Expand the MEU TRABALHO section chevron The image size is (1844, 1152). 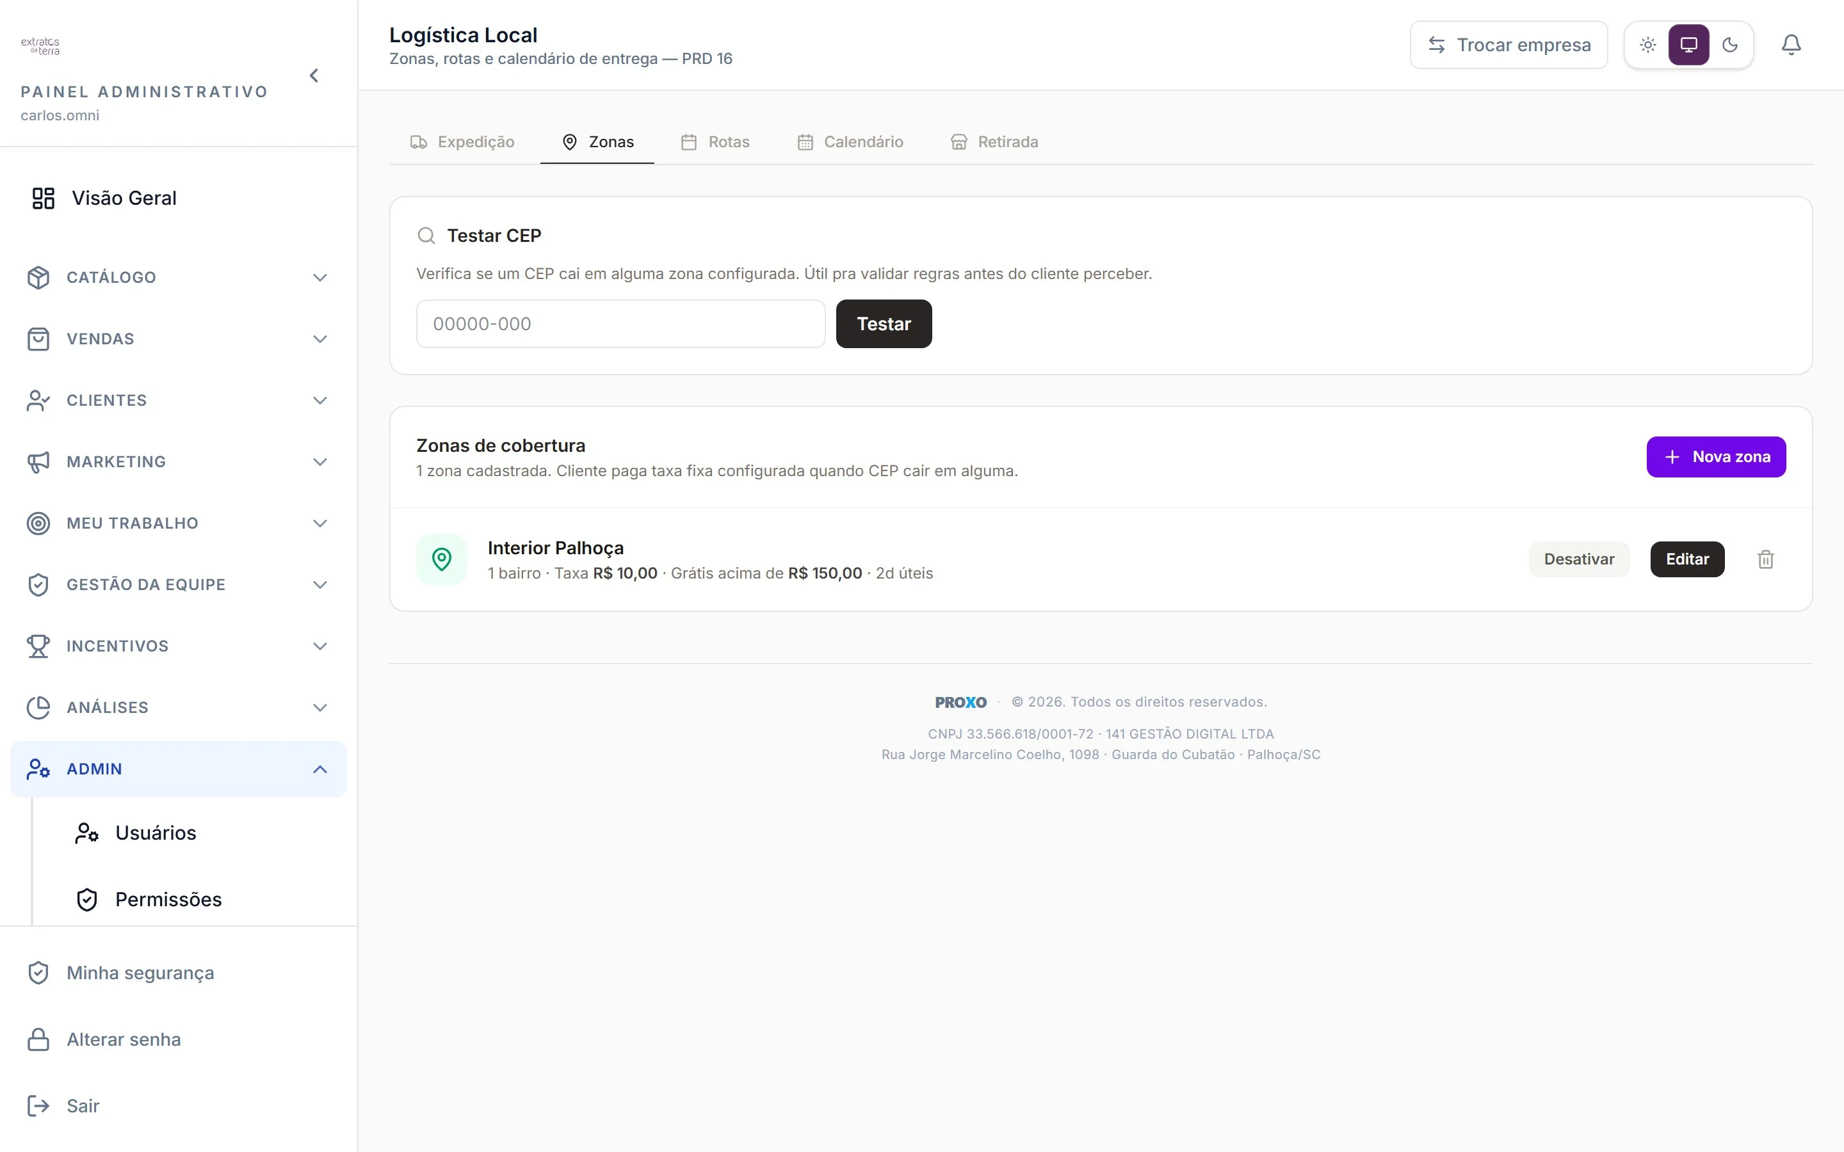(x=320, y=524)
